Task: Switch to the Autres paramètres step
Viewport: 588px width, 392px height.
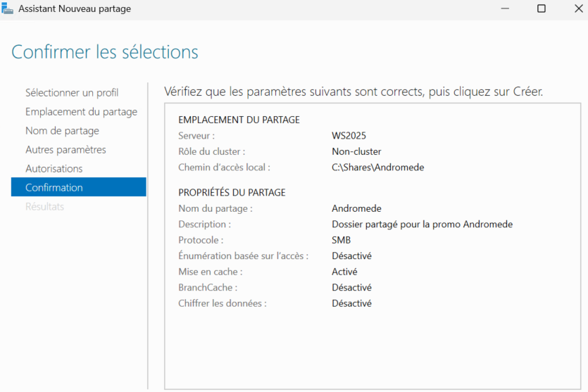Action: point(65,149)
